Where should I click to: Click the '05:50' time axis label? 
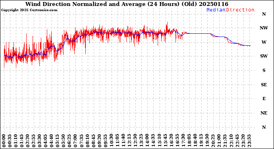click(x=63, y=141)
